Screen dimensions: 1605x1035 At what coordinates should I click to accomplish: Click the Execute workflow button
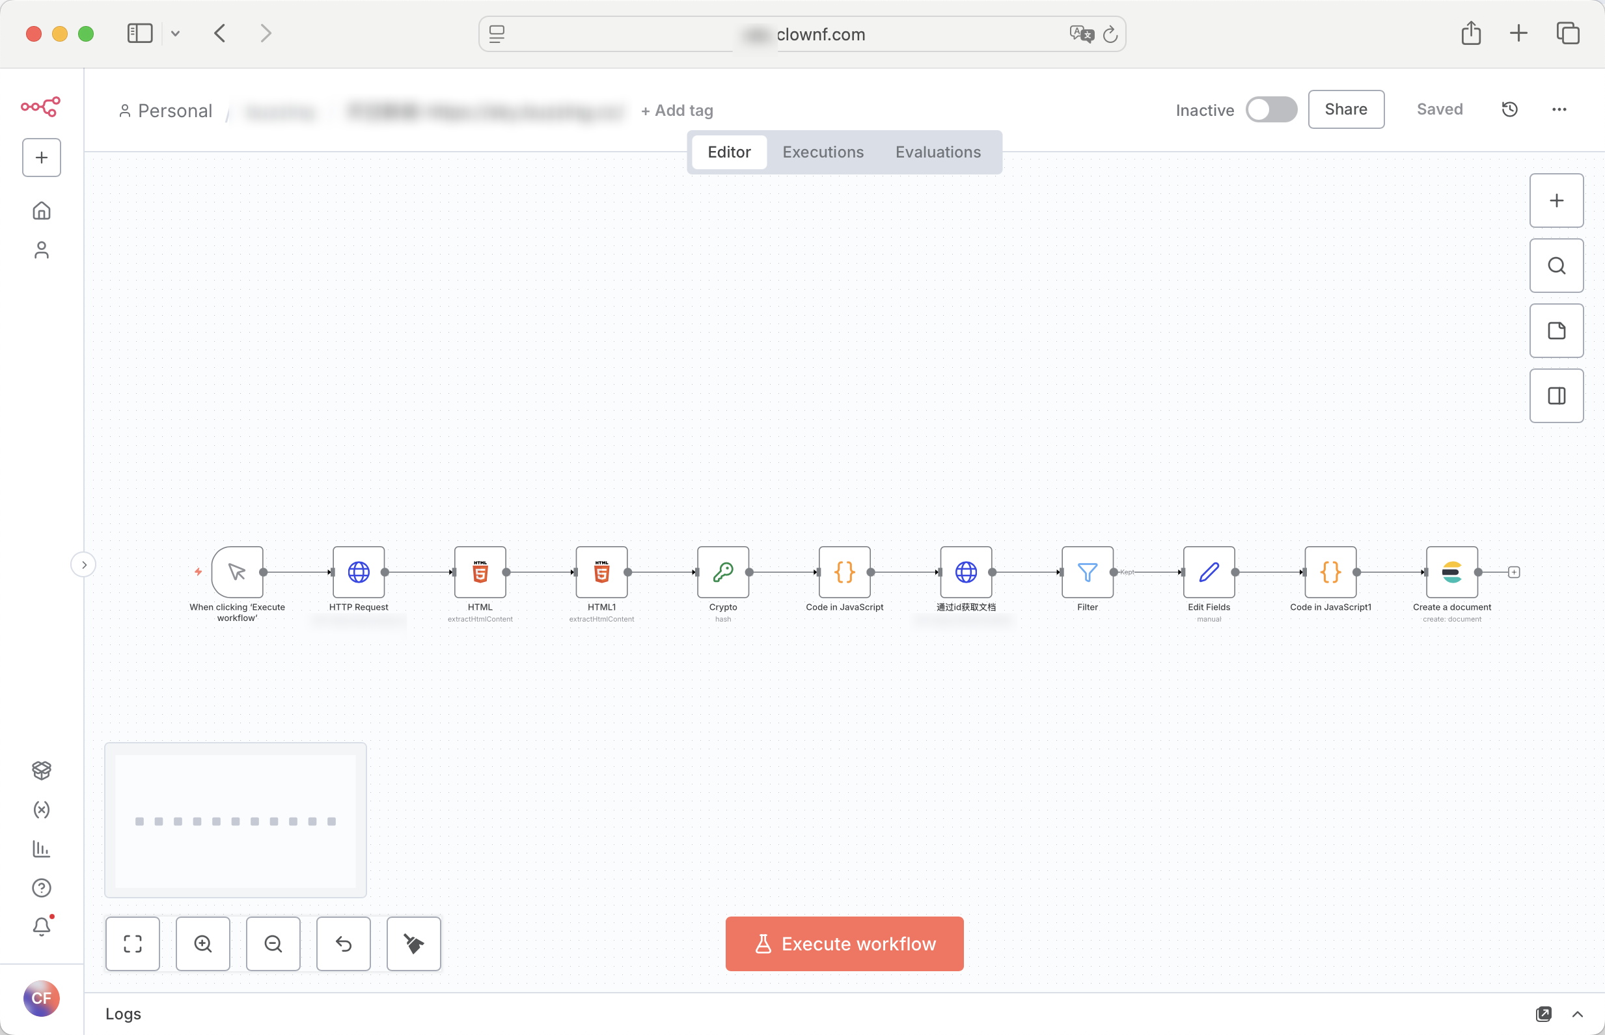click(x=845, y=944)
